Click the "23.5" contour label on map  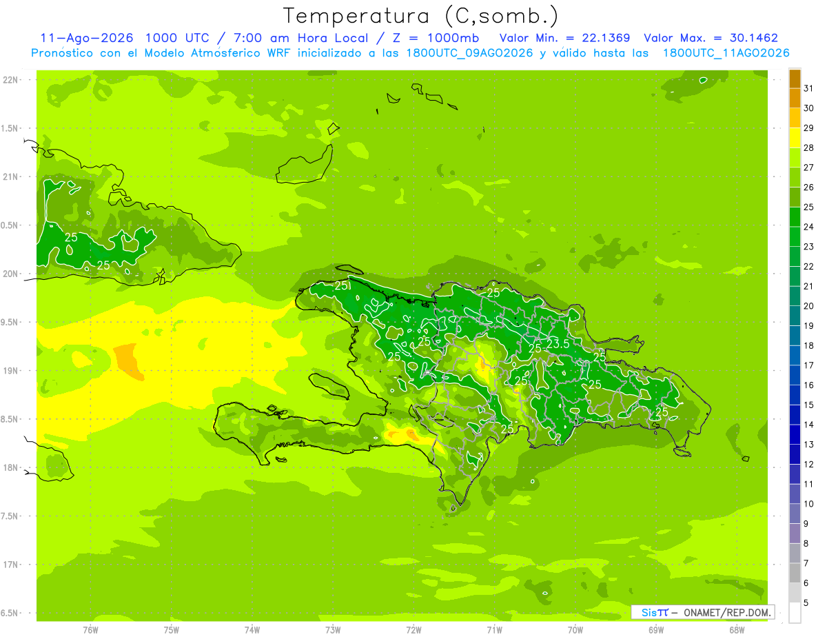point(558,344)
